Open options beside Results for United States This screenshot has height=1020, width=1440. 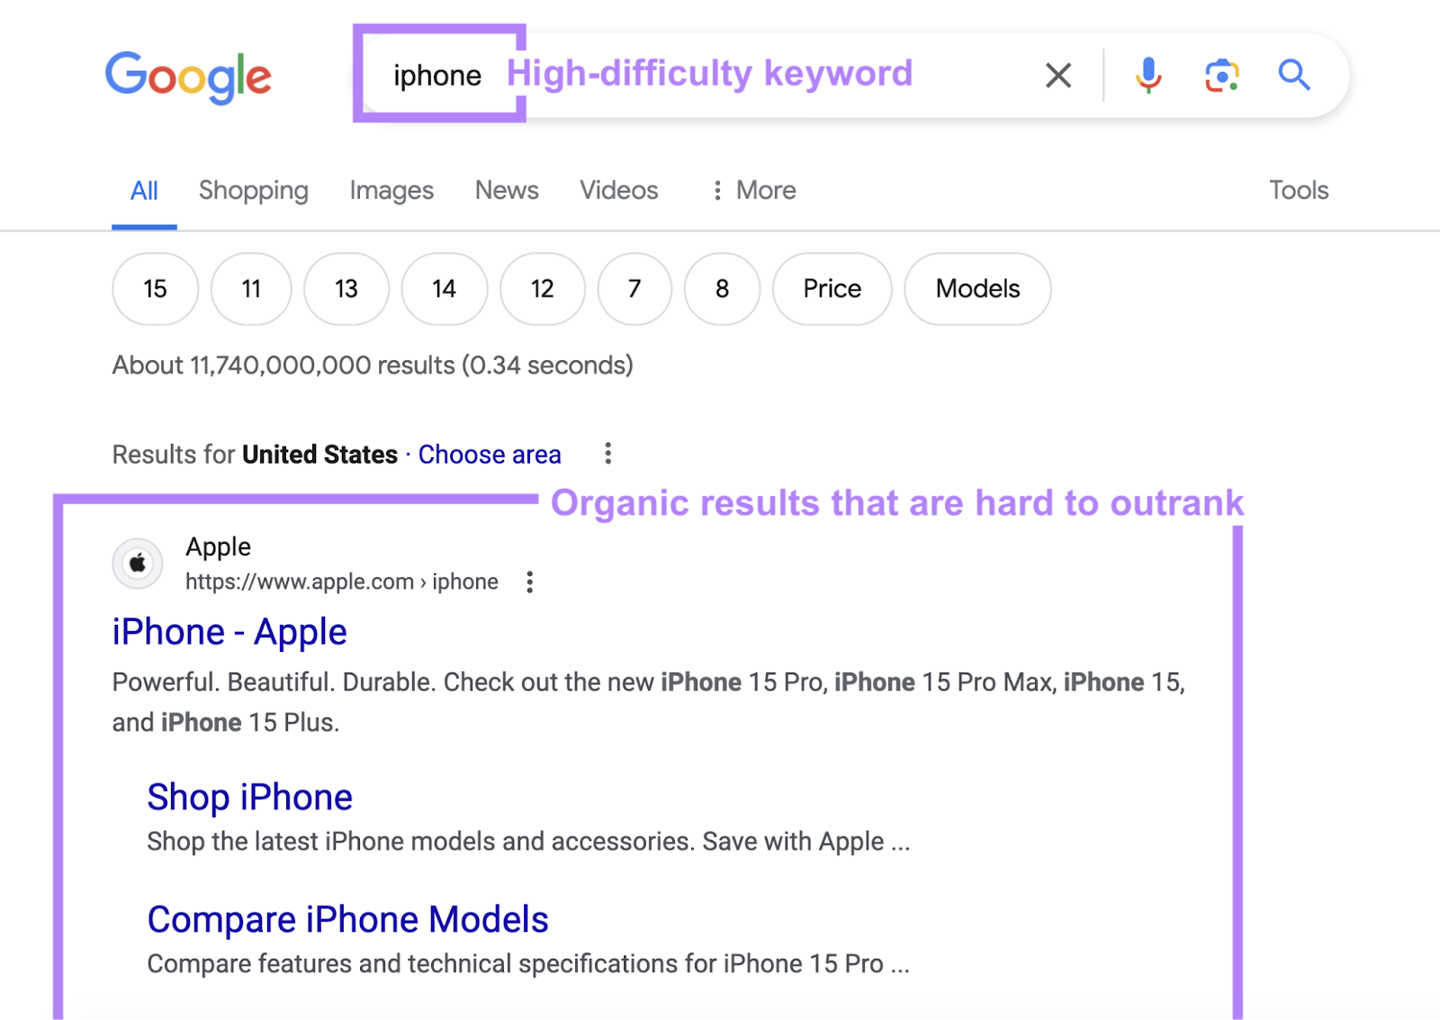point(608,454)
